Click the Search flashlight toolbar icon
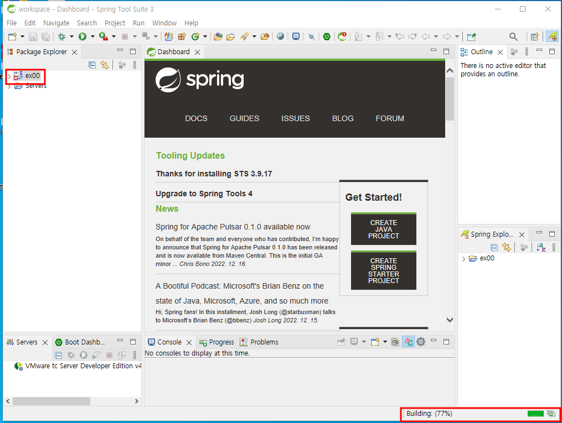Viewport: 562px width, 423px height. (244, 36)
